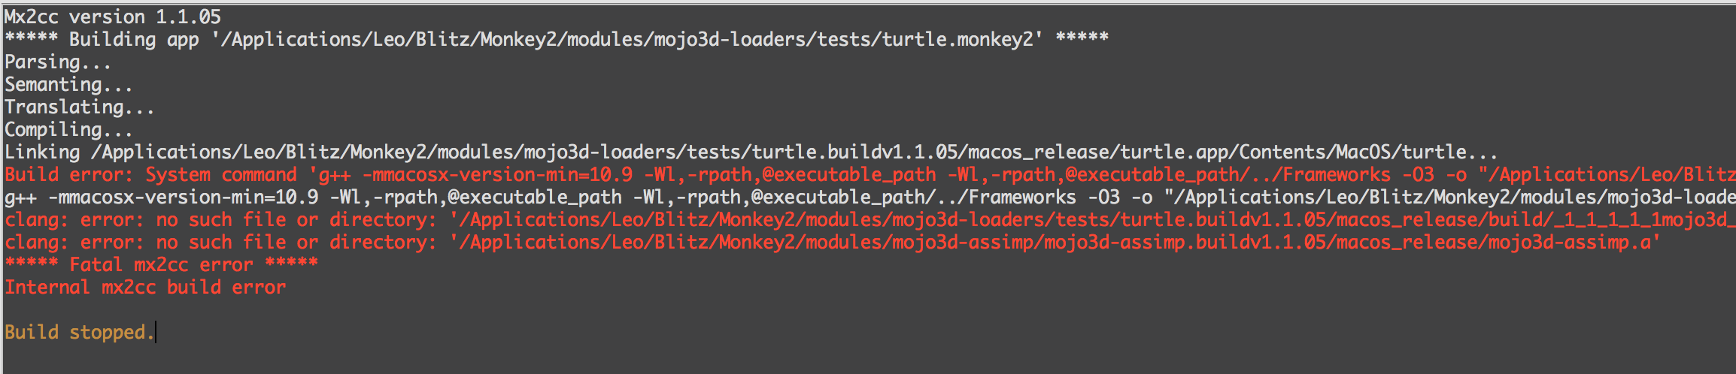Viewport: 1736px width, 374px height.
Task: Click the Semanting... output line
Action: coord(68,84)
